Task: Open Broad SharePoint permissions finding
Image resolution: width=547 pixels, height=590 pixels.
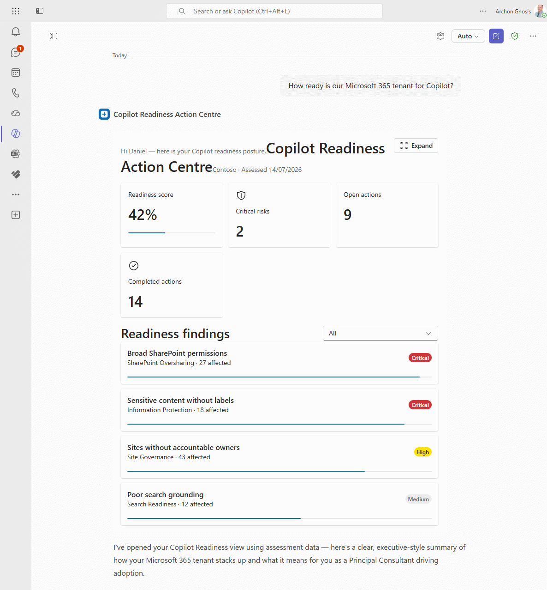Action: [279, 363]
